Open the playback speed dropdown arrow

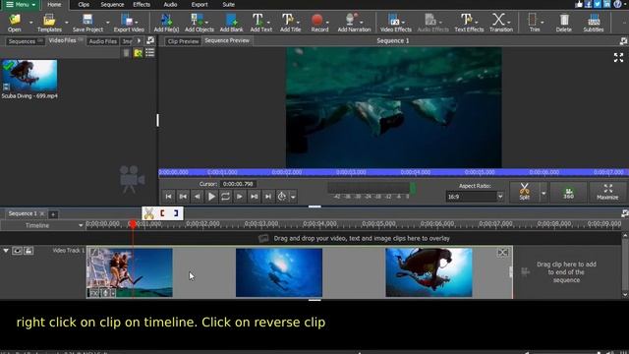pos(293,197)
